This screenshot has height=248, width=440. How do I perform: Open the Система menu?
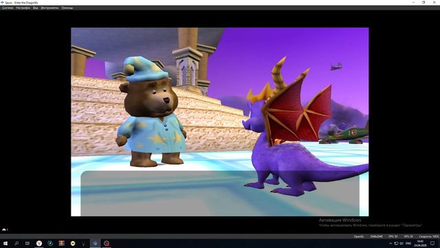point(8,8)
